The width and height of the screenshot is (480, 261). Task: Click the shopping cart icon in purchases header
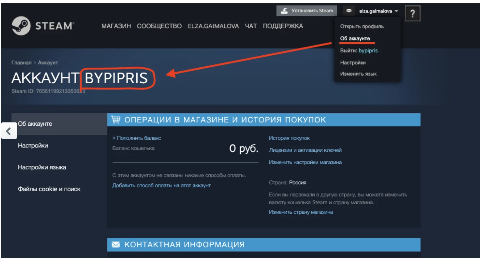(x=116, y=120)
